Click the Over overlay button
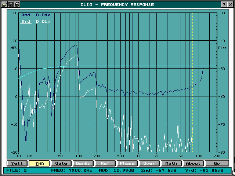 coord(149,164)
